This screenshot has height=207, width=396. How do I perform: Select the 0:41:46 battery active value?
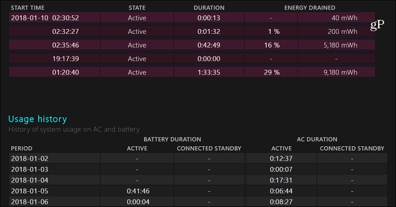click(137, 191)
